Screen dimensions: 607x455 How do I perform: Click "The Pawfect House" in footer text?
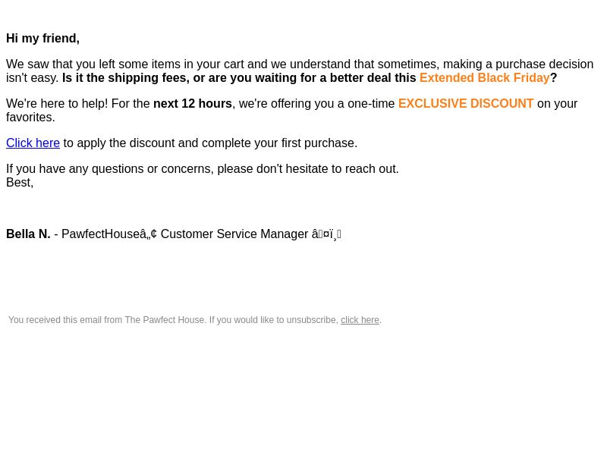point(165,320)
